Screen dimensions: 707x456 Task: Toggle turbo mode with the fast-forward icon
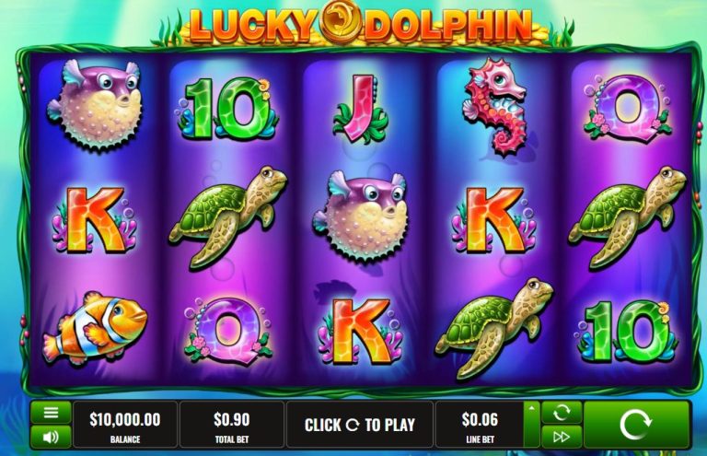tap(562, 437)
